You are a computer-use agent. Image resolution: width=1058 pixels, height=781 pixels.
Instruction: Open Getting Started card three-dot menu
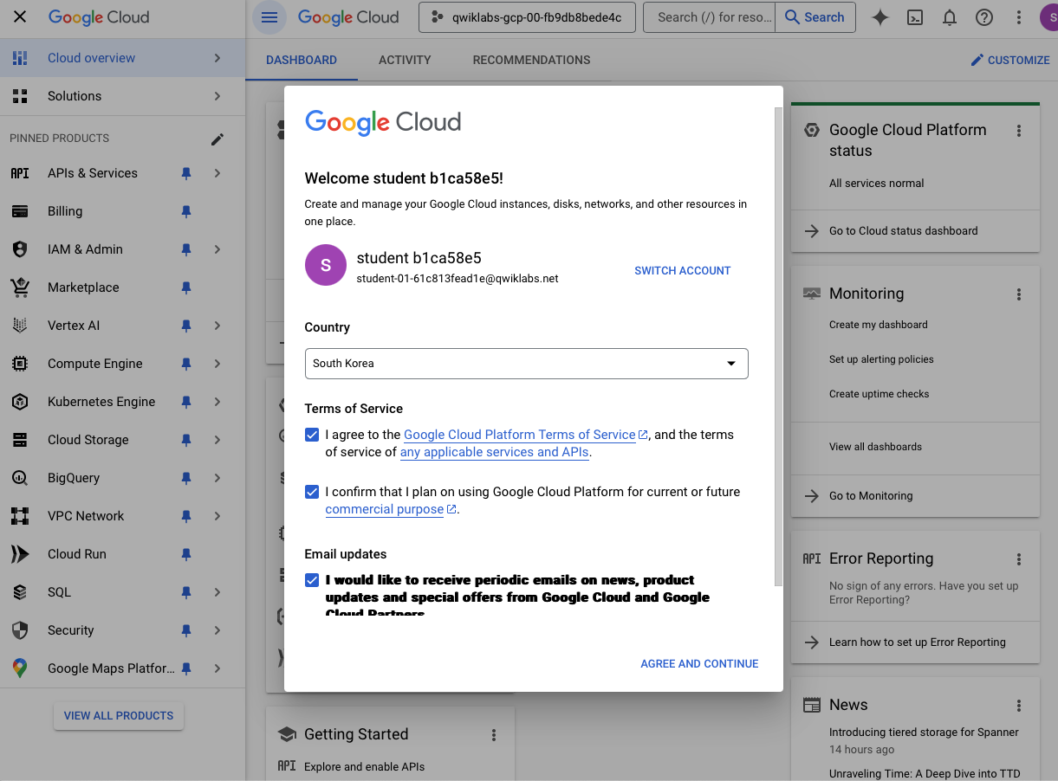coord(494,735)
